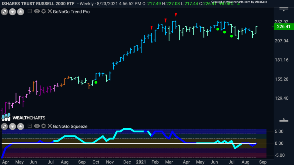The image size is (294, 165).
Task: Collapse the GoNoGo Squeeze indicator
Action: [30, 126]
